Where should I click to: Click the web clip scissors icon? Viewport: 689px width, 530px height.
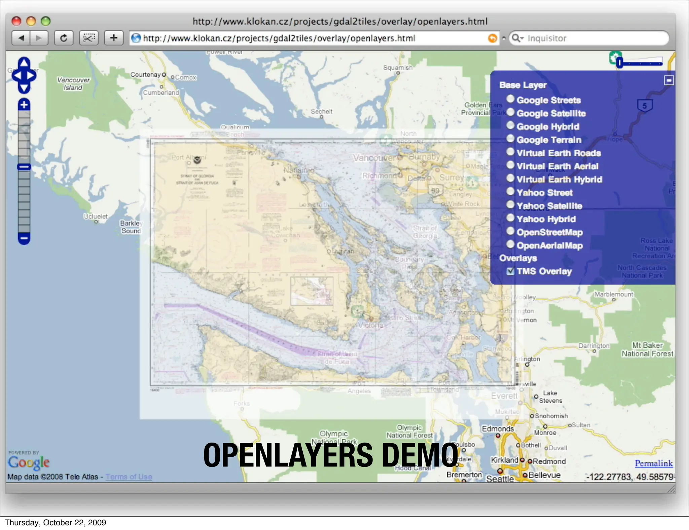(89, 38)
